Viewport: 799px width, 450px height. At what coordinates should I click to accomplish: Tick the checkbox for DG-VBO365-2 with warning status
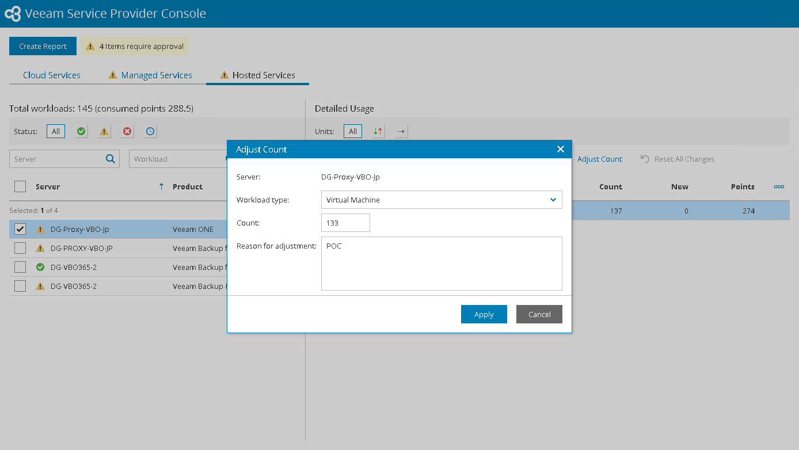[20, 286]
